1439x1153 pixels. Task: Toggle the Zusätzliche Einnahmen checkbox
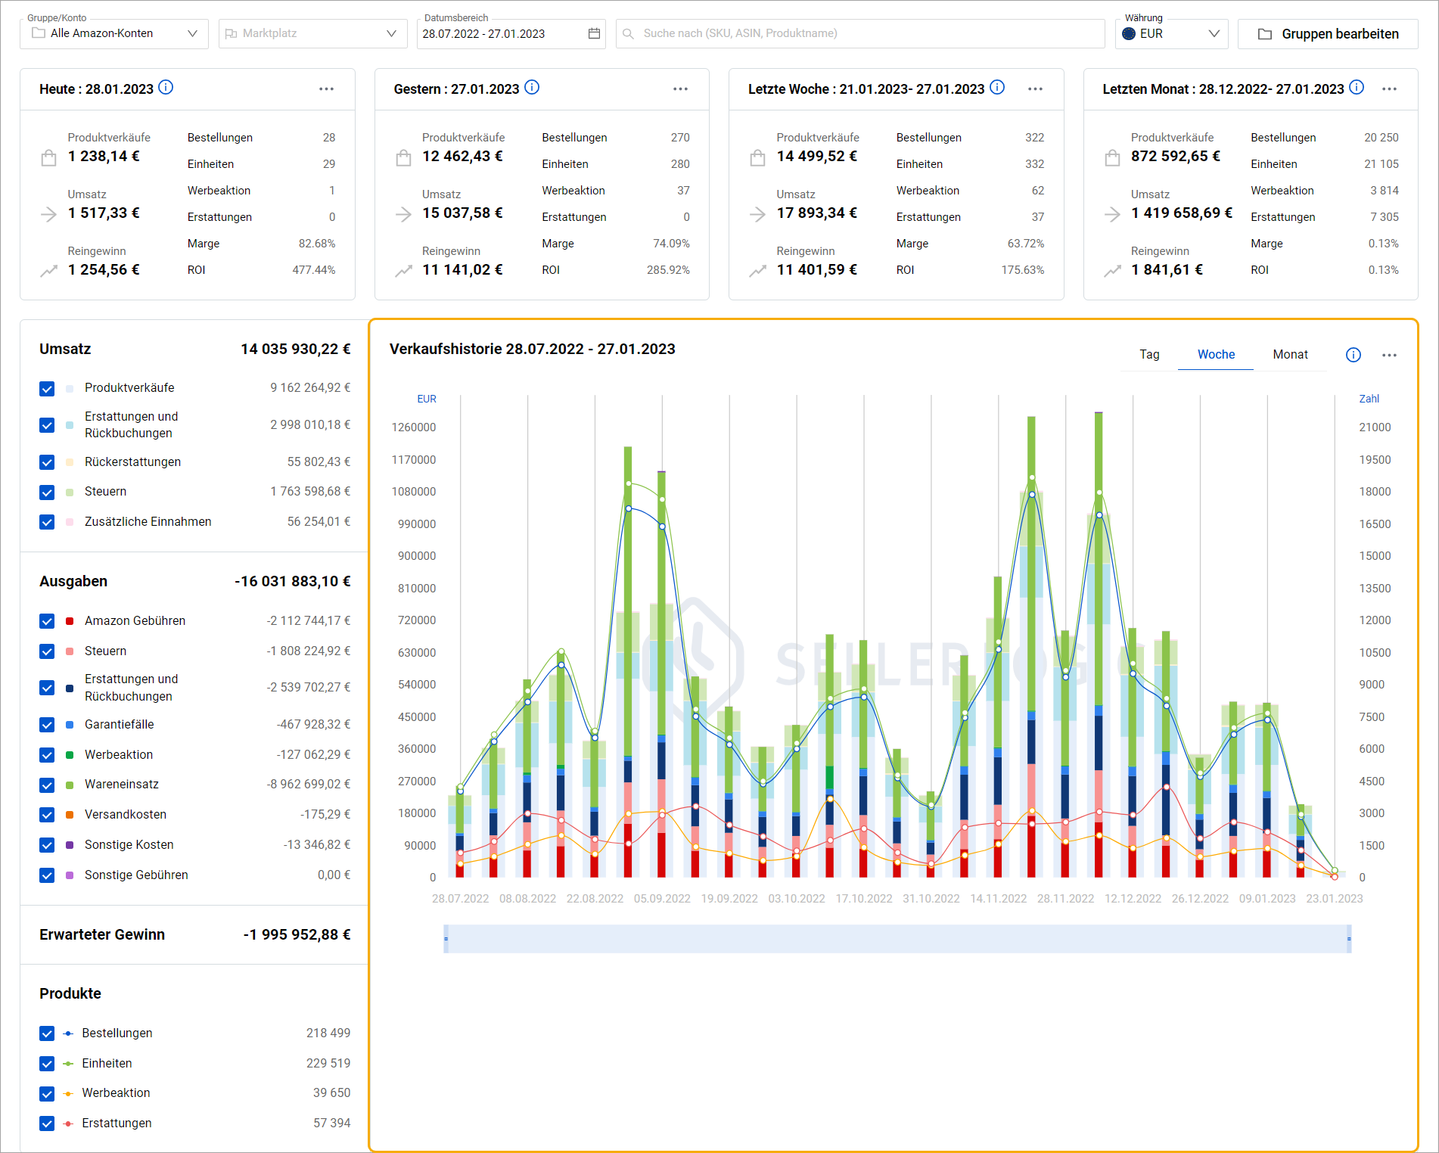pyautogui.click(x=47, y=523)
